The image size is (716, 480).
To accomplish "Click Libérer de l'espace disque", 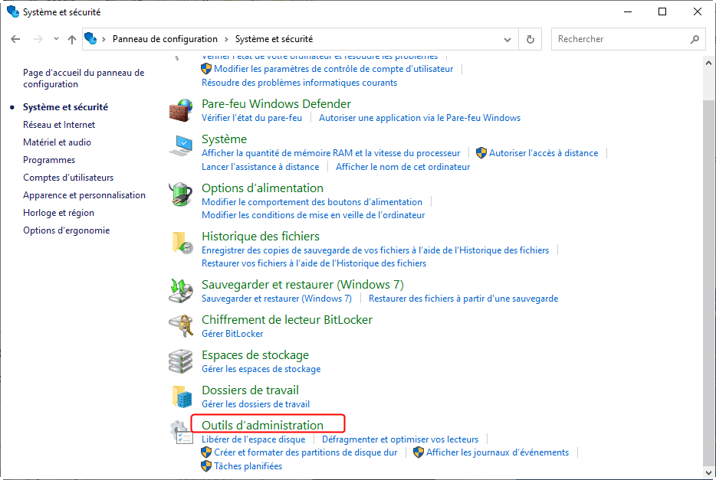I will click(254, 439).
